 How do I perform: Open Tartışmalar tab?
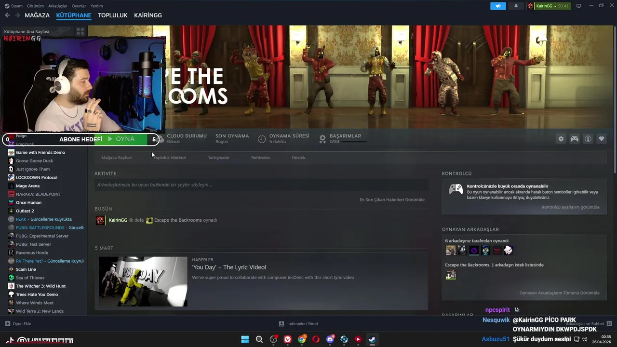click(218, 158)
